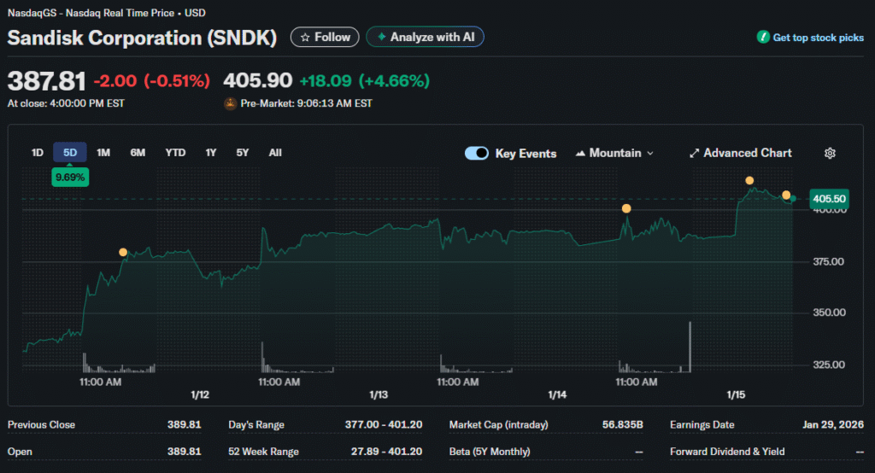Click the 405.50 current price label on chart
Screen dimensions: 875x473
pyautogui.click(x=829, y=198)
